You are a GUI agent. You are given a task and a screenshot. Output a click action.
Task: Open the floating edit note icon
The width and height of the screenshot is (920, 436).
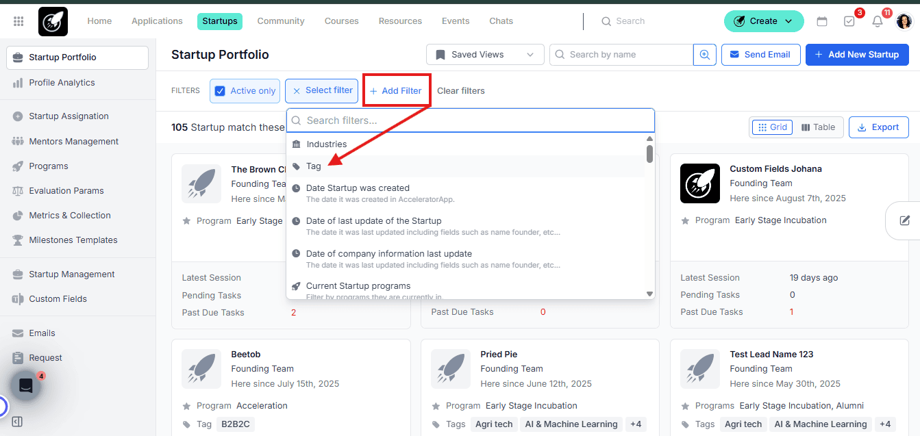coord(905,220)
